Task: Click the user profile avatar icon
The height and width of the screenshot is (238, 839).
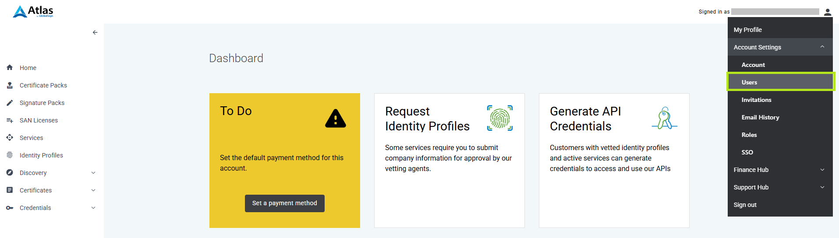Action: pos(828,12)
